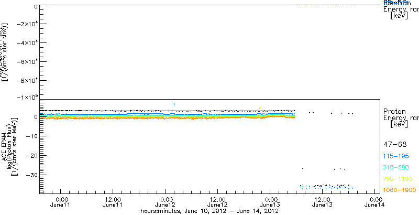This screenshot has height=215, width=419.
Task: Click the -2×10⁴ y-axis tick label
Action: point(27,24)
